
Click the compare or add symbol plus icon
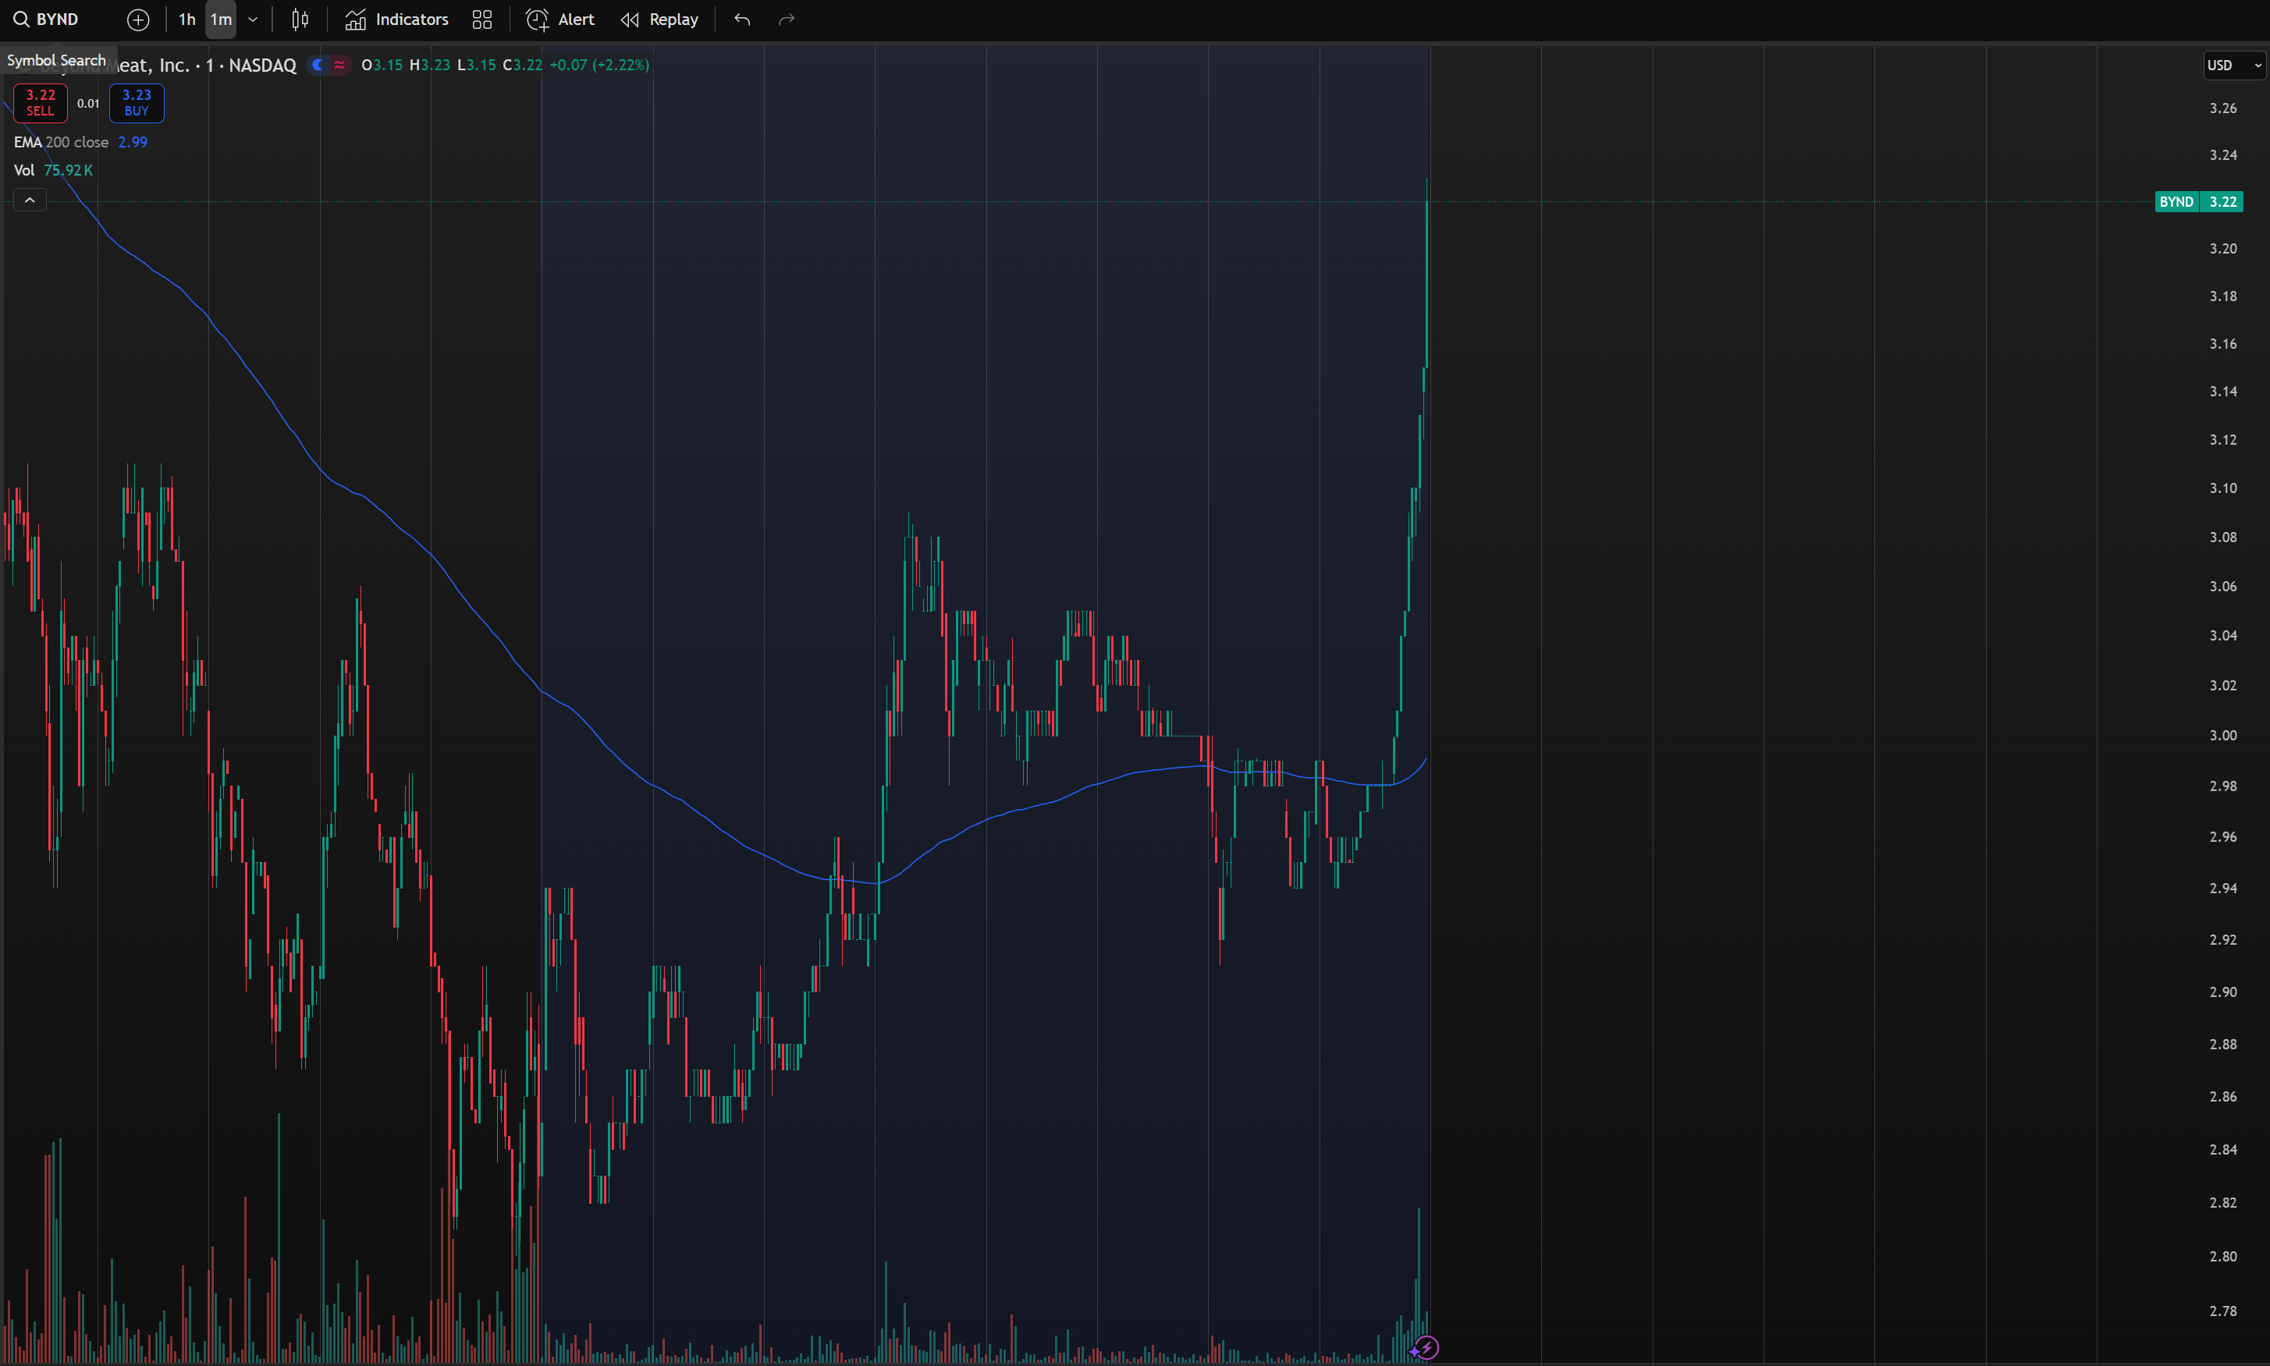pyautogui.click(x=138, y=20)
